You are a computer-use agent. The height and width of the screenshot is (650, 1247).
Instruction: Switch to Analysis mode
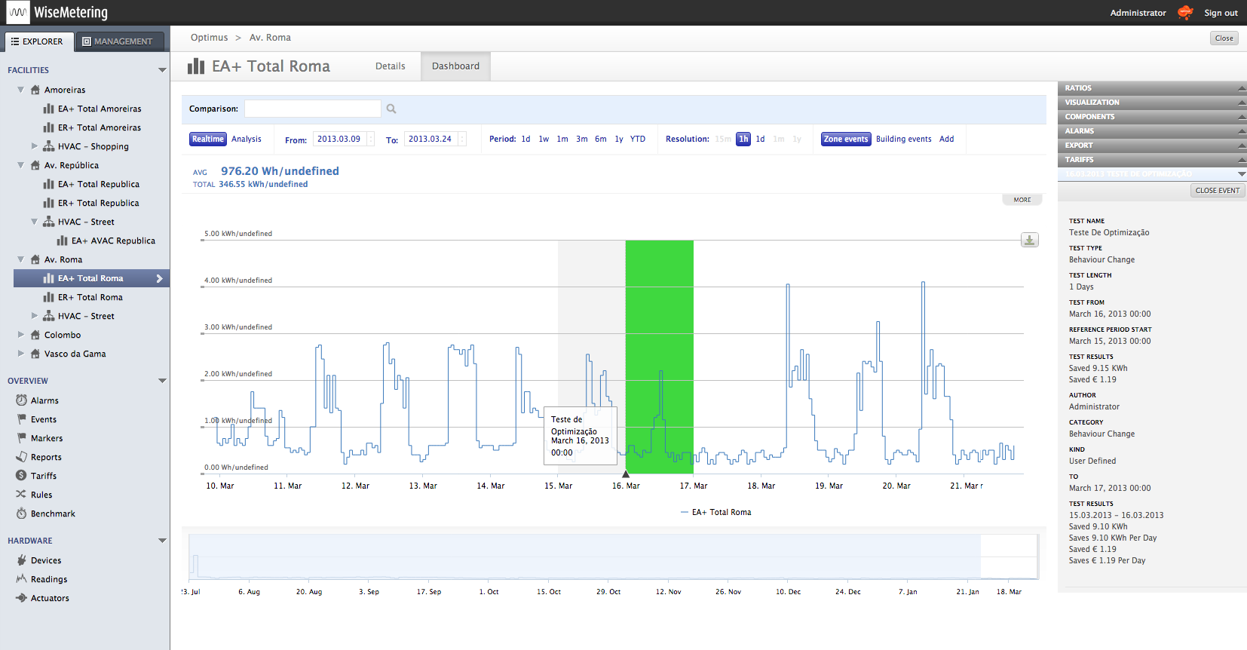coord(247,139)
